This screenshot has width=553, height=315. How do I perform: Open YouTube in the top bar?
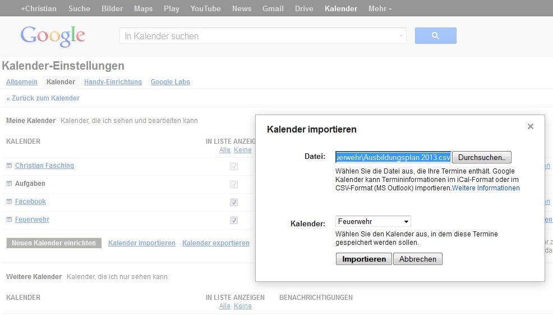(x=206, y=8)
